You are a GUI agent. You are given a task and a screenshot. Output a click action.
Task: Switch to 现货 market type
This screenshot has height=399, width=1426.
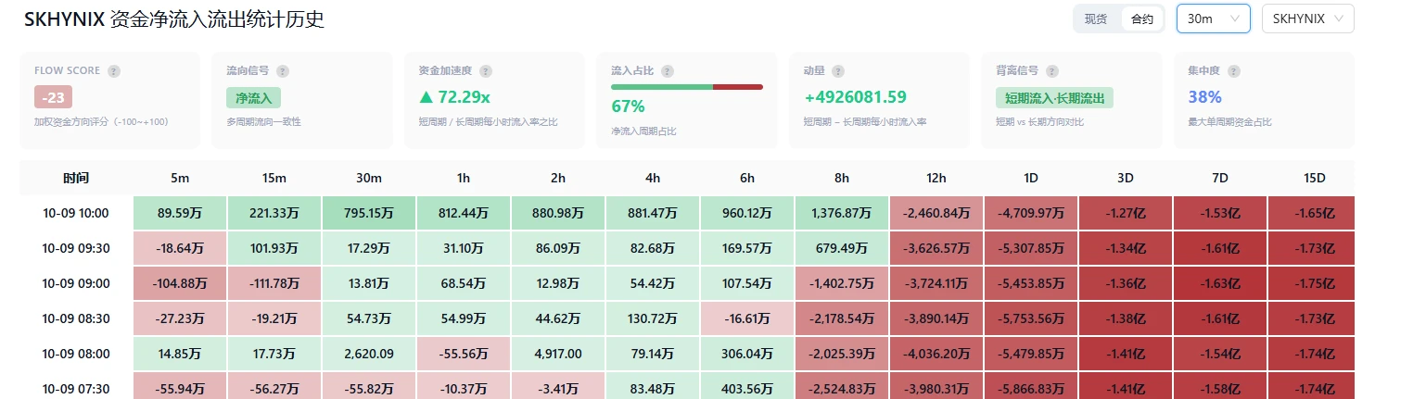pyautogui.click(x=1096, y=19)
